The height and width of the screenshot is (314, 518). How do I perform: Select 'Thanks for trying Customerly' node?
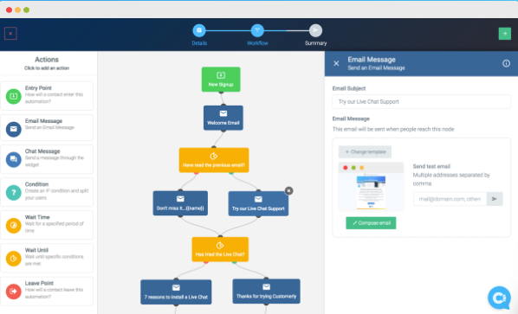pos(266,292)
